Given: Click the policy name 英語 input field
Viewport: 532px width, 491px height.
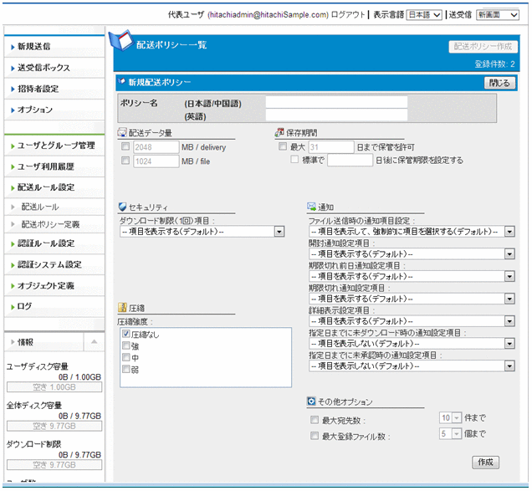Looking at the screenshot, I should coord(336,115).
